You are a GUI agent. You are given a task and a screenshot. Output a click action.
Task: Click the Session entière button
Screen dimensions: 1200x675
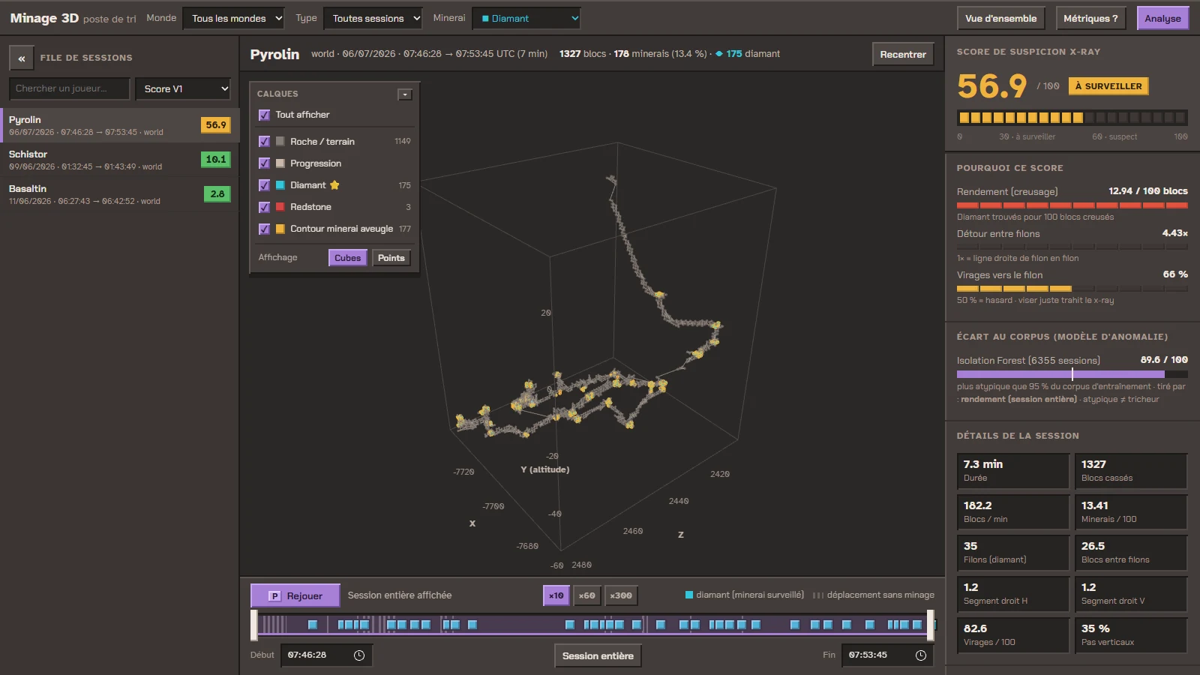tap(598, 656)
